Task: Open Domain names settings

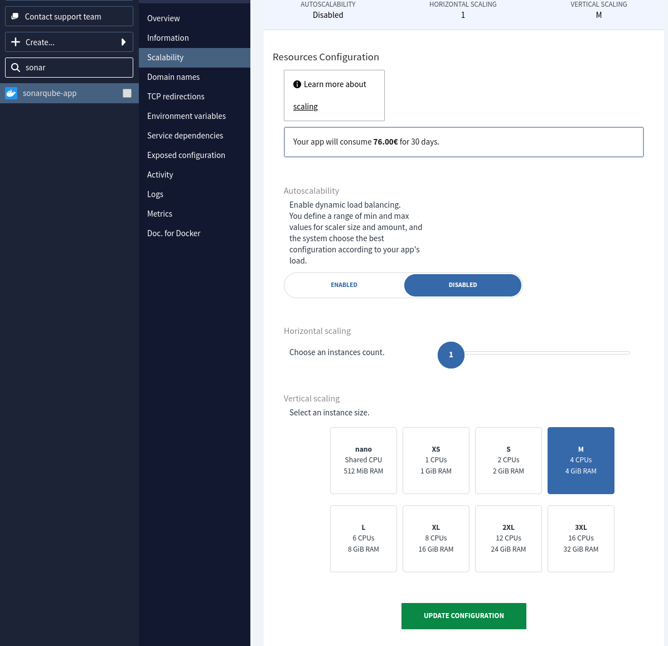Action: [x=173, y=76]
